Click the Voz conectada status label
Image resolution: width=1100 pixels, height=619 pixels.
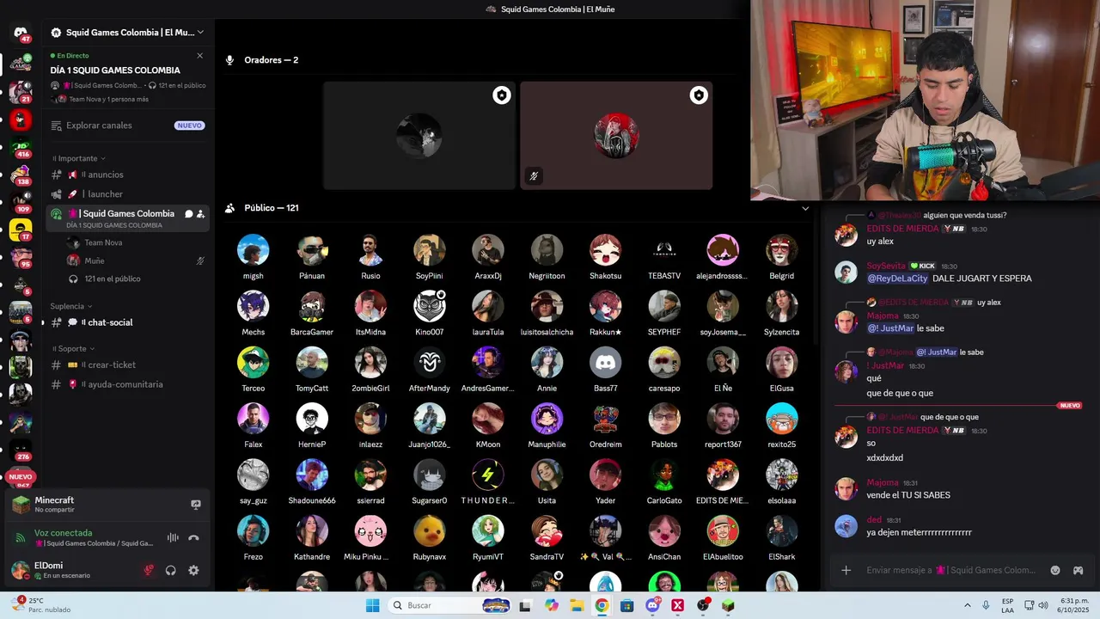[x=63, y=533]
